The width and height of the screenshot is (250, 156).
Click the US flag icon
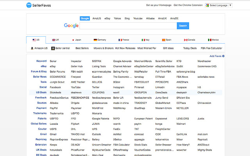coord(34,40)
